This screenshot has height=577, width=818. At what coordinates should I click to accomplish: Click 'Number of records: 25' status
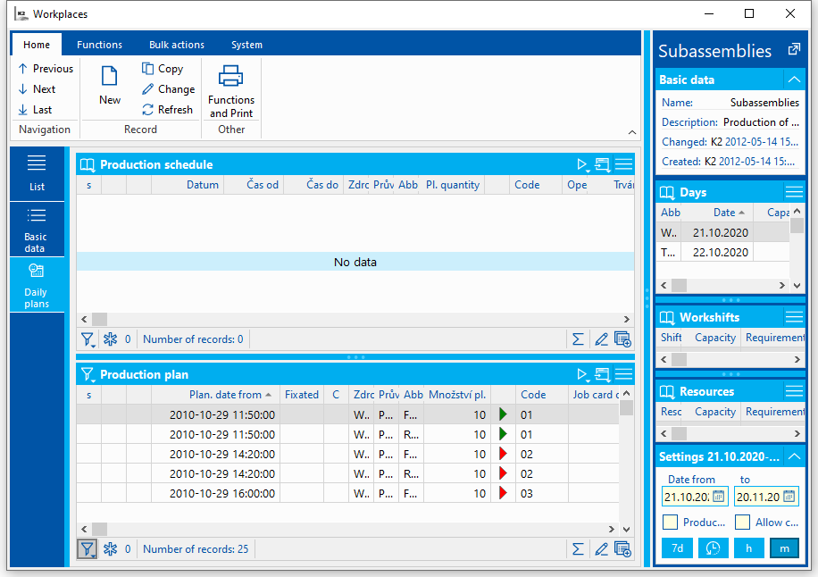(196, 549)
